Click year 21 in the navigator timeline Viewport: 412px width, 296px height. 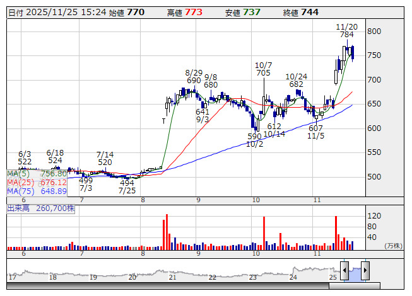pos(172,277)
